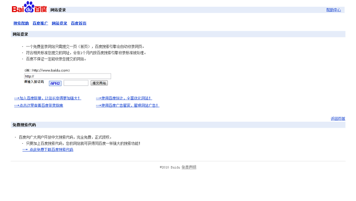Viewport: 356px width, 201px height.
Task: Click the line 百度向广大用户开放中文搜索代码
Action: click(65, 137)
